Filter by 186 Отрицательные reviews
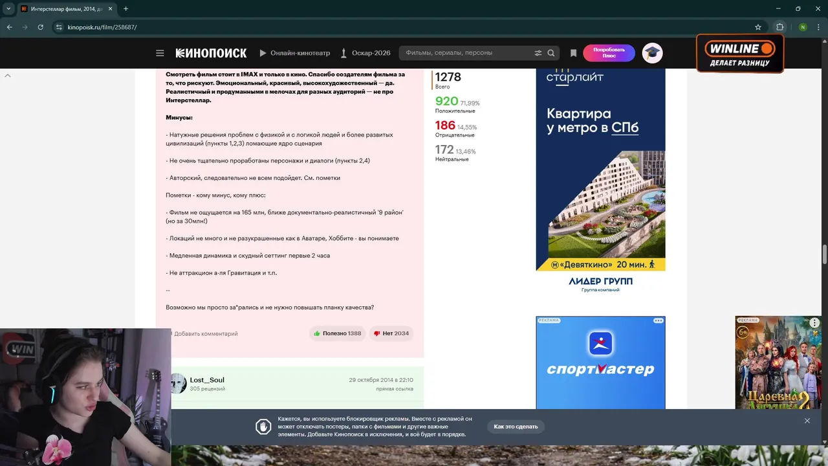This screenshot has width=828, height=466. [455, 129]
